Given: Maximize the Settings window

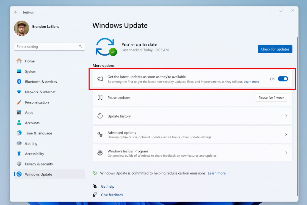Looking at the screenshot, I should [x=281, y=10].
